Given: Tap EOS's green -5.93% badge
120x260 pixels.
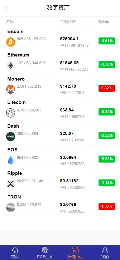Looking at the screenshot, I should pos(107,159).
